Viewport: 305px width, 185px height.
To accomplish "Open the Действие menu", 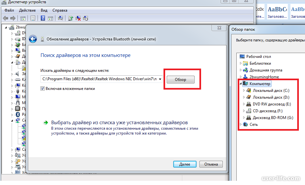I will [27, 10].
